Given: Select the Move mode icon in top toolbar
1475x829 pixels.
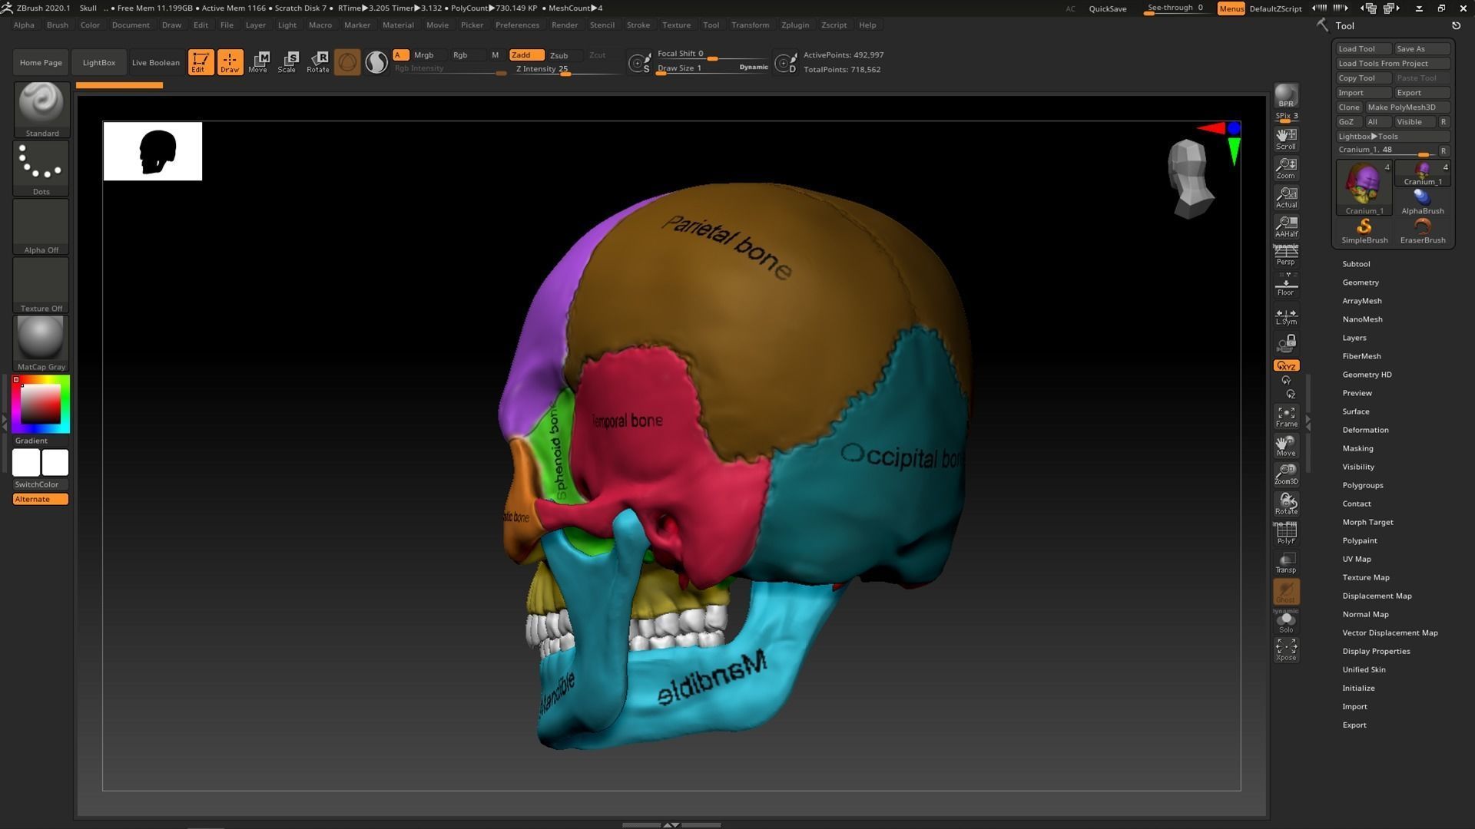Looking at the screenshot, I should pyautogui.click(x=259, y=62).
